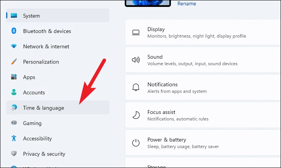
Task: Click the Focus assist moon icon
Action: tap(136, 115)
